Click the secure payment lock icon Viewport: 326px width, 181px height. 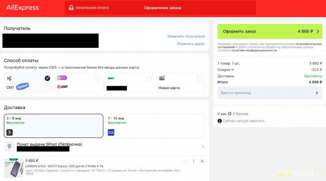[71, 8]
